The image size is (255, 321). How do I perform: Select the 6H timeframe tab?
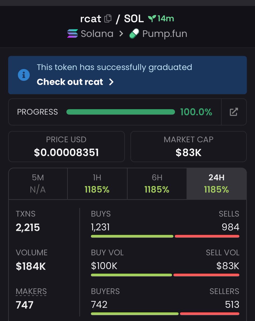coord(157,184)
